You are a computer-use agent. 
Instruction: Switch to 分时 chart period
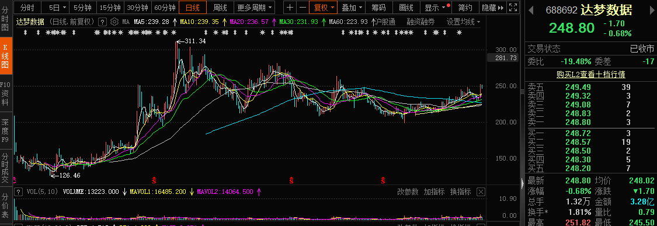pos(27,7)
